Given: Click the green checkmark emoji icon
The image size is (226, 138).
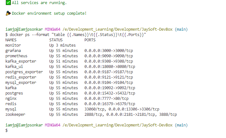Looking at the screenshot, I should tap(8, 3).
